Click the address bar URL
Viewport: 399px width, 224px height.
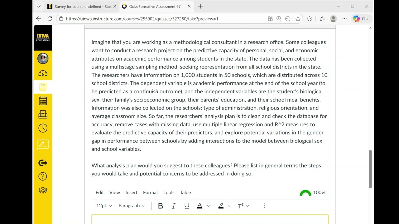142,19
